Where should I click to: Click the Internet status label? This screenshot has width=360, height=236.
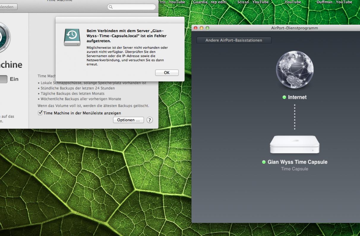pos(297,97)
